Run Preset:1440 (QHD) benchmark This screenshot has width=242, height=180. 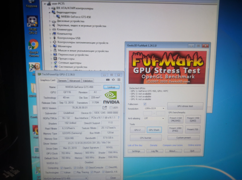193,119
